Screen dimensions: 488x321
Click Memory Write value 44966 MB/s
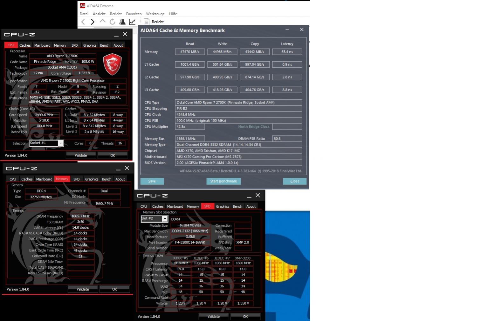(x=222, y=52)
